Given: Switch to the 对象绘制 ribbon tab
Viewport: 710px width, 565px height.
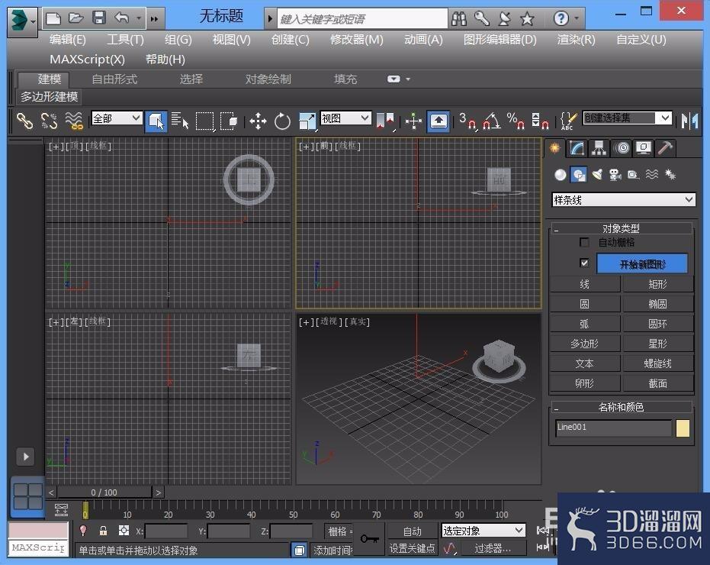Looking at the screenshot, I should (x=268, y=79).
